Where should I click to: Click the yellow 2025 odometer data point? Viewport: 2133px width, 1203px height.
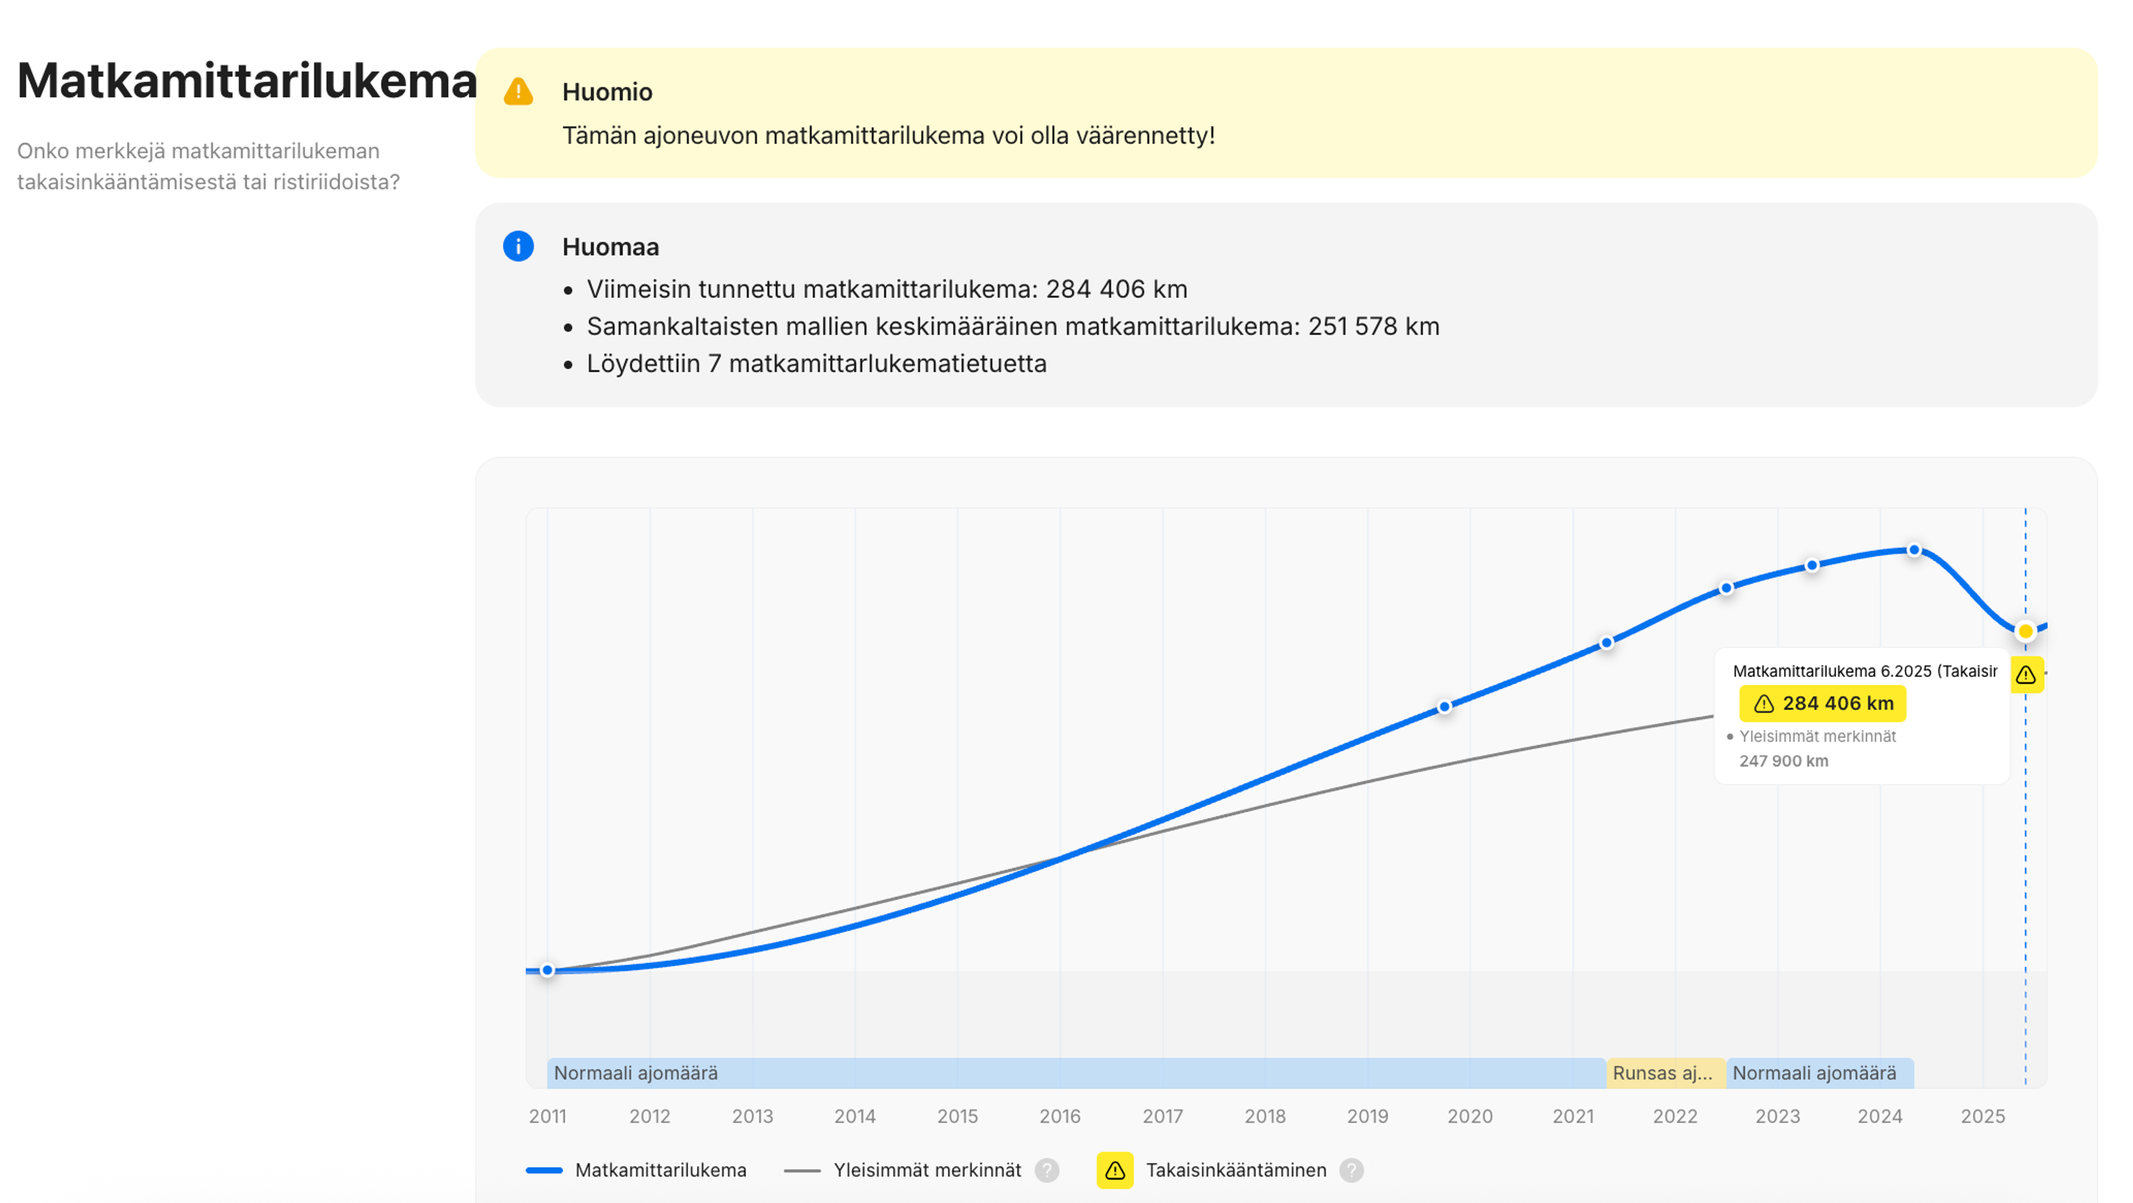point(2025,631)
